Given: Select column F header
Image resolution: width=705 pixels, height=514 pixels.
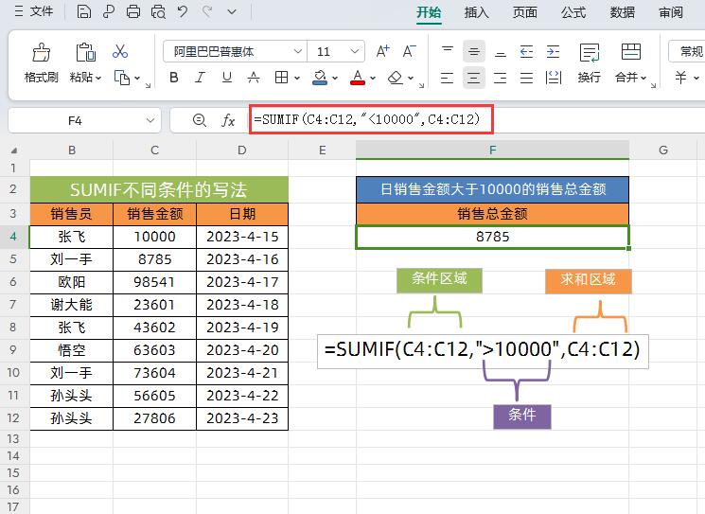Looking at the screenshot, I should [x=492, y=150].
